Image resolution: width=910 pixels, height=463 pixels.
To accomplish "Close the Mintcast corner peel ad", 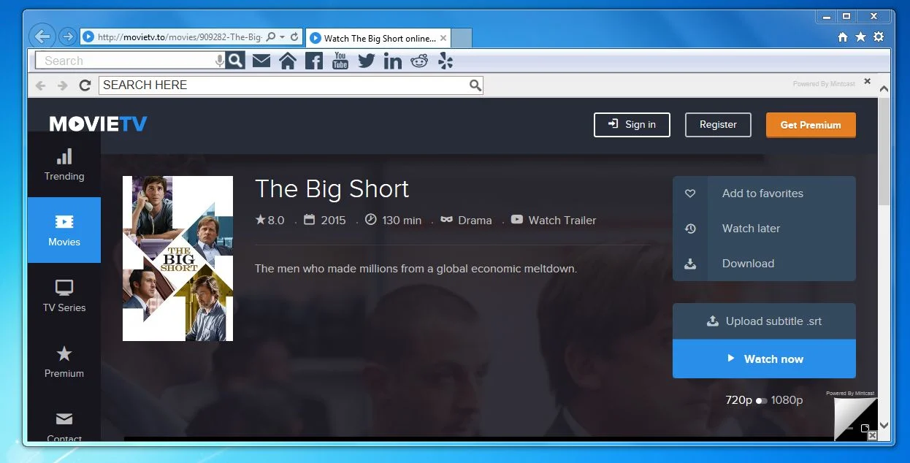I will click(872, 435).
